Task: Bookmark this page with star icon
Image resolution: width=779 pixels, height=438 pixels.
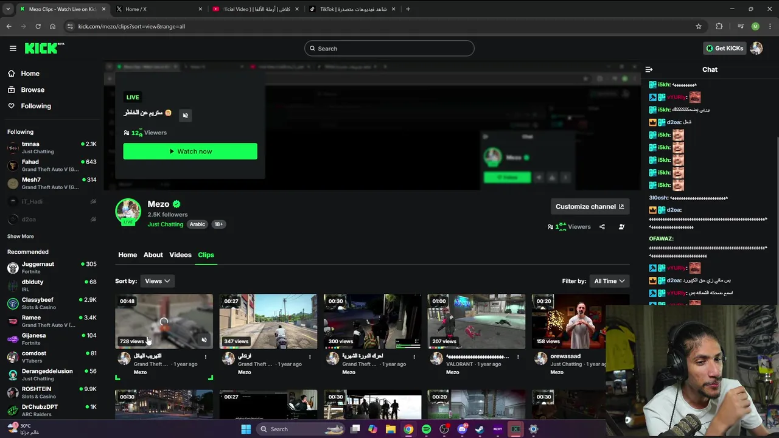Action: click(699, 26)
